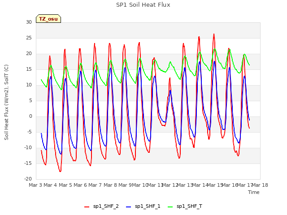This screenshot has height=215, width=287.
Task: Click the Mar 12 x-axis tick label
Action: point(170,185)
